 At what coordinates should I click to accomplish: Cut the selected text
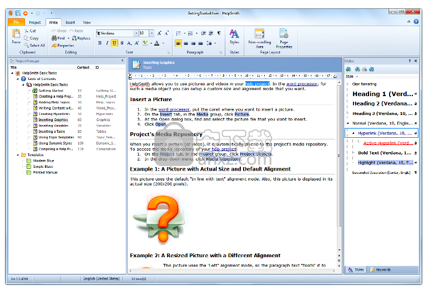[30, 31]
